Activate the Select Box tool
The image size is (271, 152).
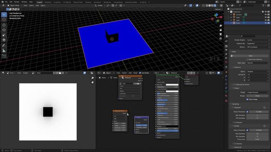click(4, 14)
